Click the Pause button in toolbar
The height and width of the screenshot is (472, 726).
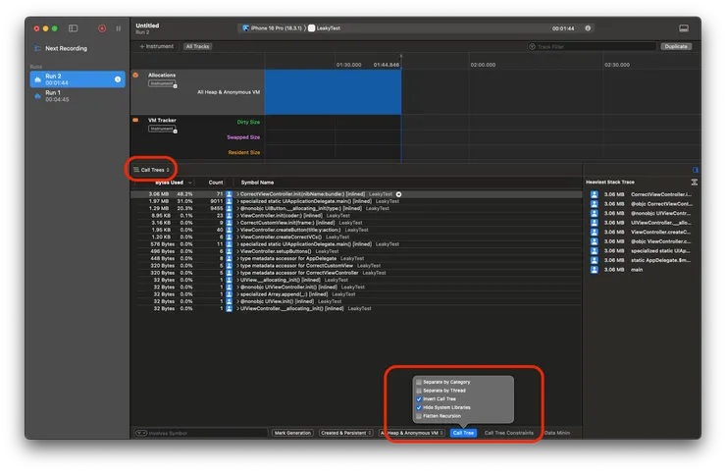[x=119, y=28]
